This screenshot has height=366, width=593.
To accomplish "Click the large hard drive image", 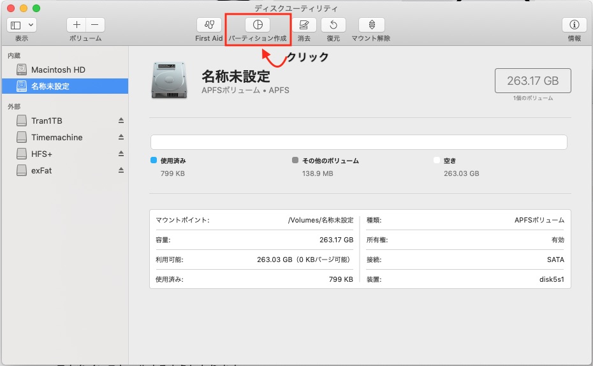I will coord(170,80).
